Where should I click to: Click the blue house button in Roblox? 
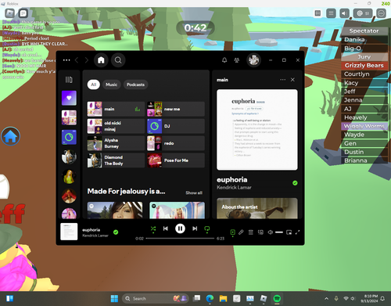click(x=10, y=136)
